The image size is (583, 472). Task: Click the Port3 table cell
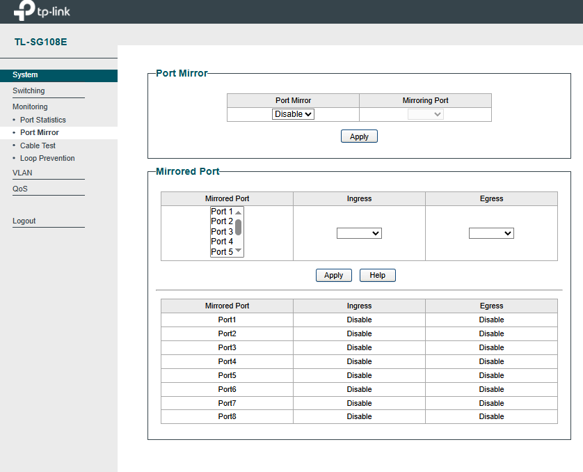[227, 348]
